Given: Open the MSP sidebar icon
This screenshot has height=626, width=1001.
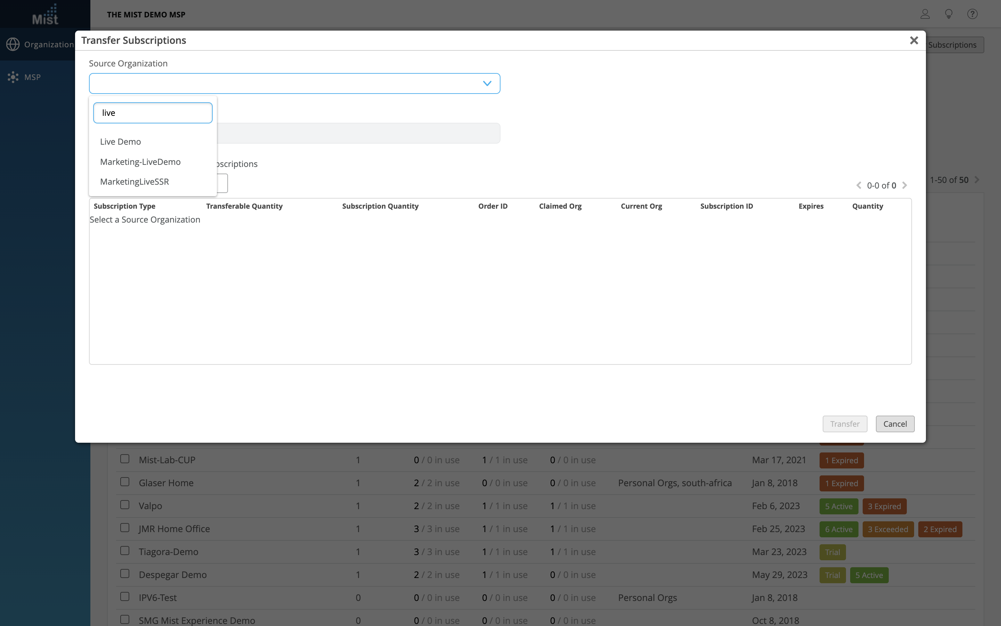Looking at the screenshot, I should tap(13, 77).
